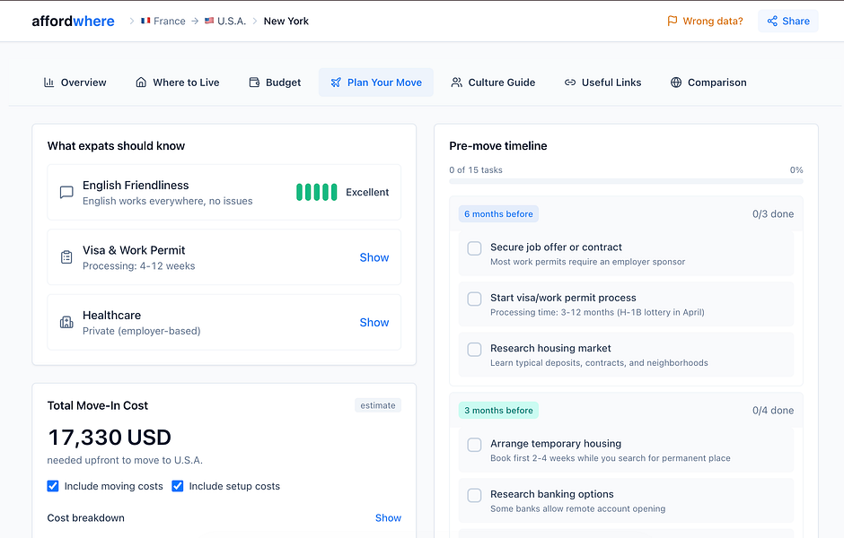The height and width of the screenshot is (538, 844).
Task: Click the people icon for Culture Guide
Action: pyautogui.click(x=456, y=82)
